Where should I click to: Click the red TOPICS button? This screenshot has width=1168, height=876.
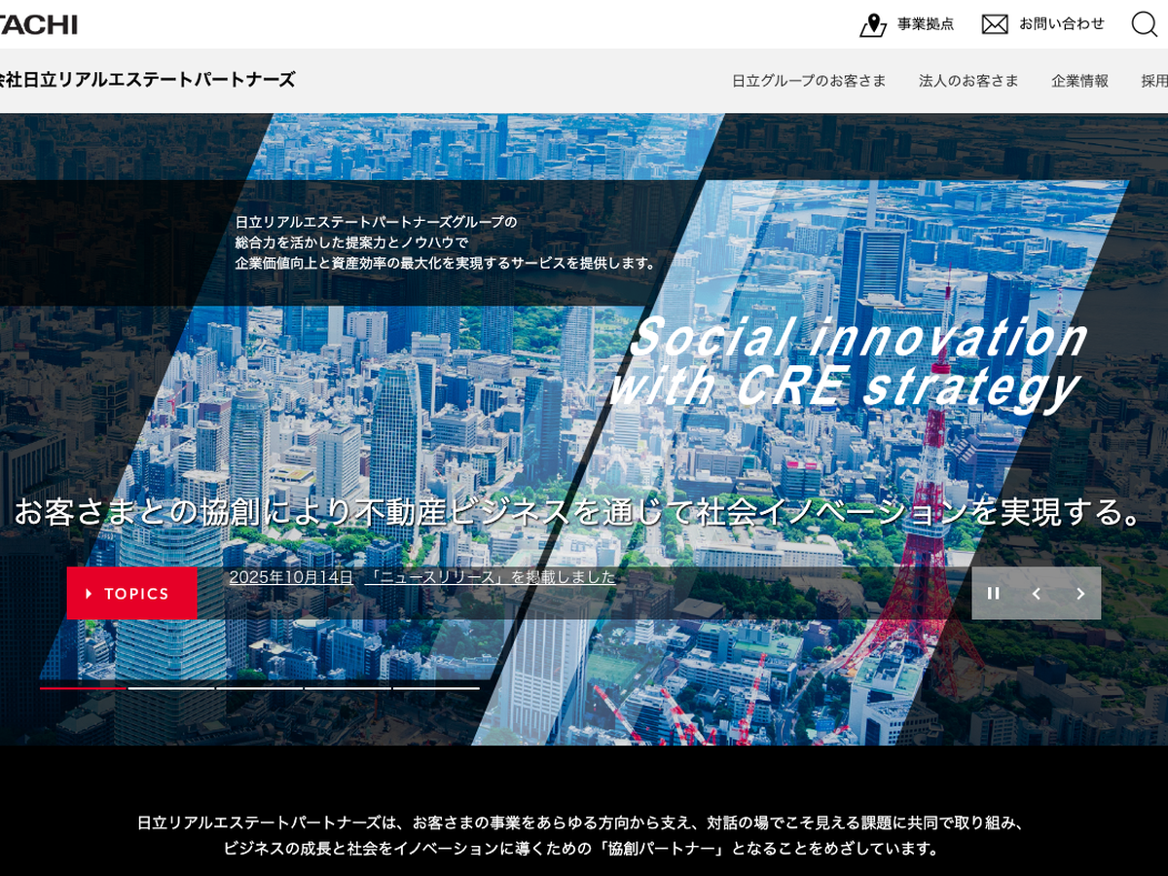[131, 594]
